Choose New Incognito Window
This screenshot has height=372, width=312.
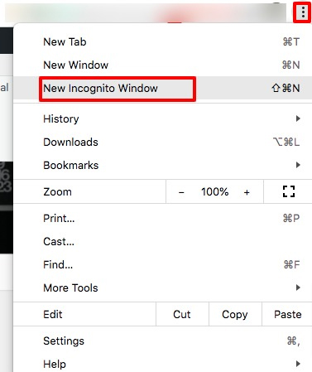tap(163, 88)
